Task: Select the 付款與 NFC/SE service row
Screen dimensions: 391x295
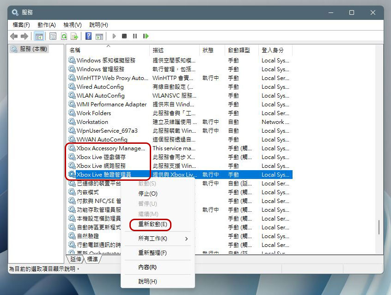Action: tap(99, 201)
